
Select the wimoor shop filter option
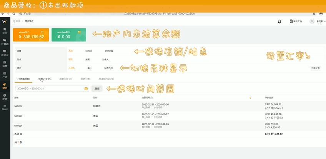point(89,51)
